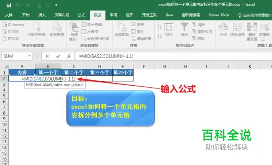Open the 自其他来源 dropdown
The height and width of the screenshot is (165, 272).
(36, 31)
